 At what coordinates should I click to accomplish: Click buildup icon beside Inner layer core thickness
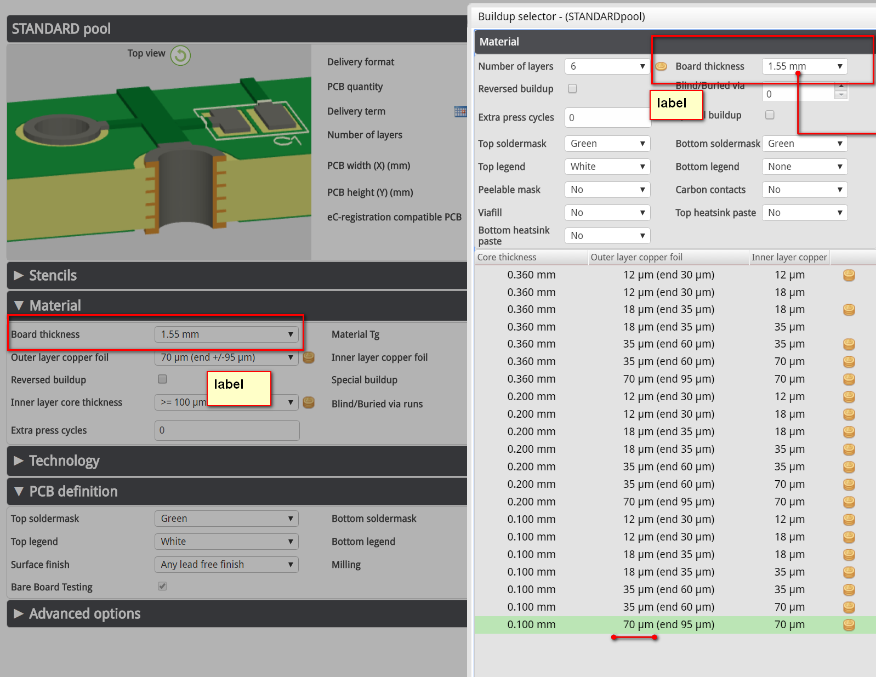click(309, 402)
